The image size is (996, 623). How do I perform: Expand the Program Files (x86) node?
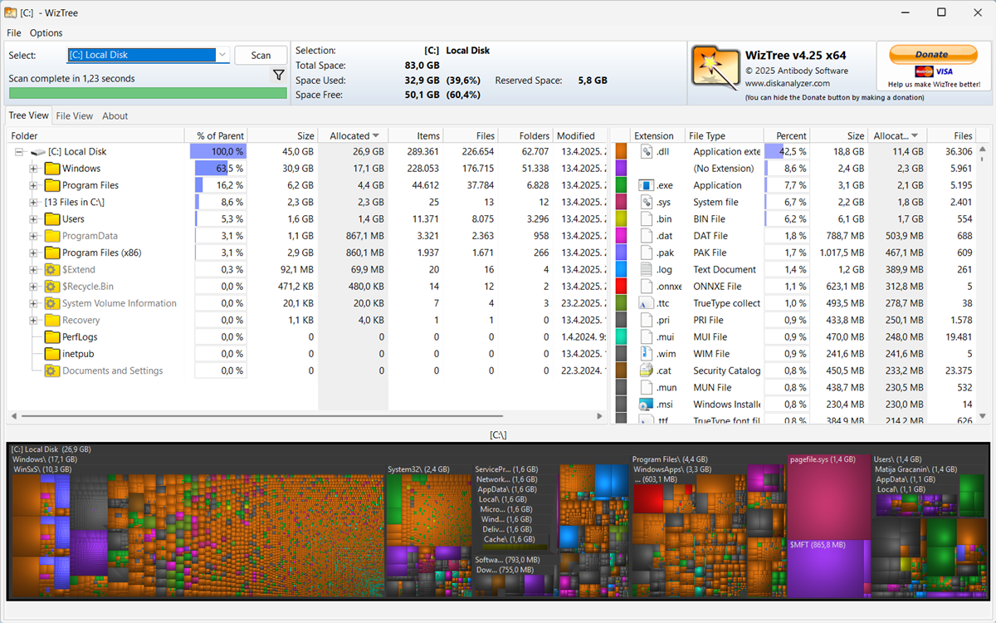point(33,253)
